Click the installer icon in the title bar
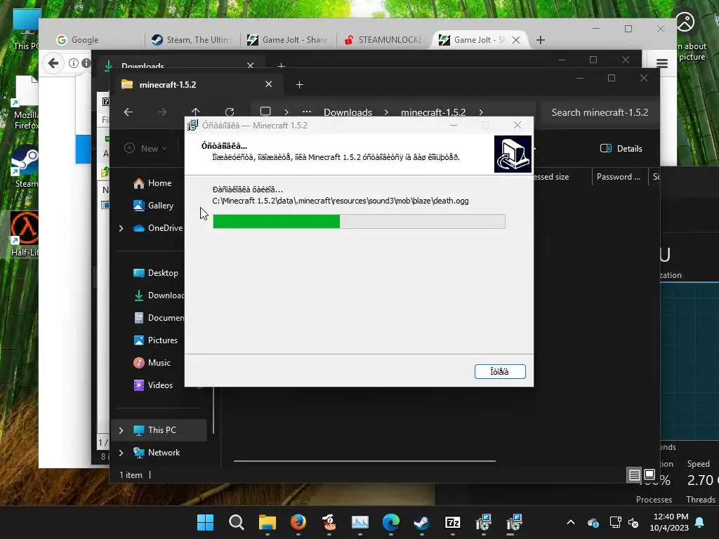Viewport: 719px width, 539px height. coord(192,125)
